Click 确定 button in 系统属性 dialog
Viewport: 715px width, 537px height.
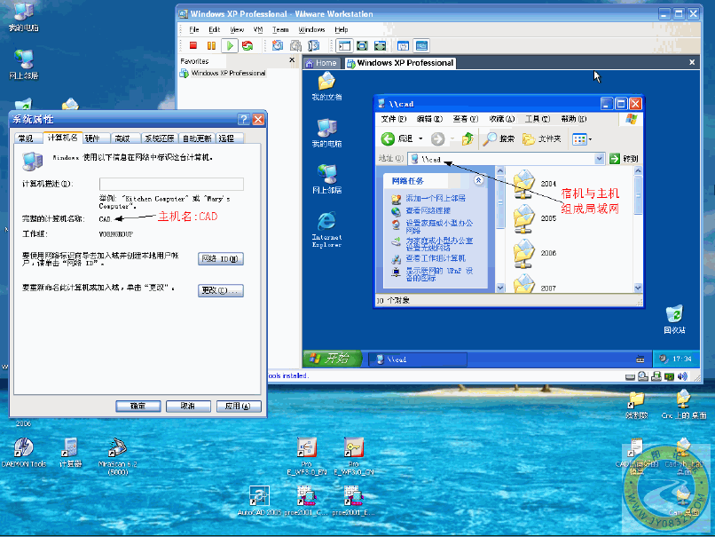click(138, 406)
